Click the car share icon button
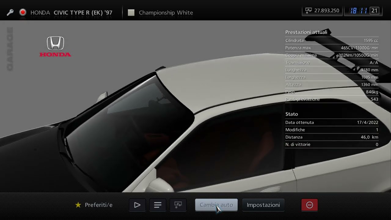 click(x=178, y=205)
